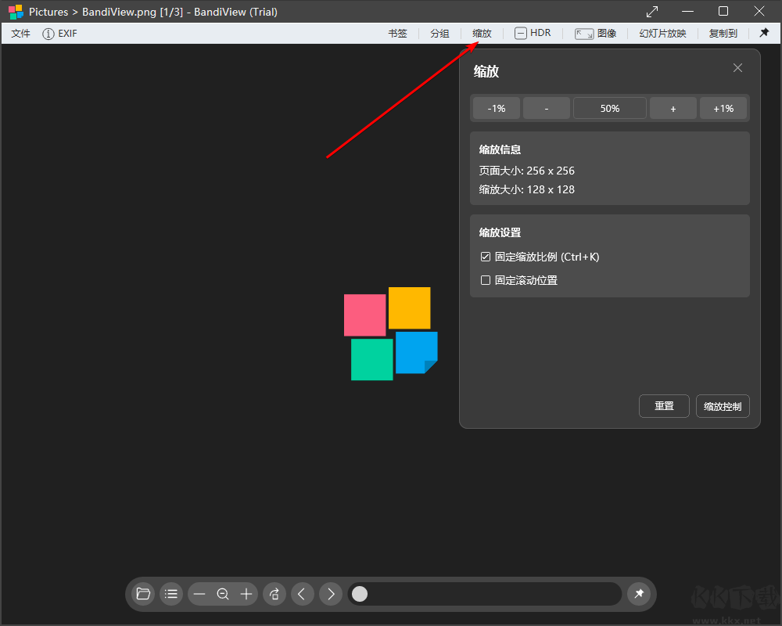Open the file list icon
Image resolution: width=782 pixels, height=626 pixels.
click(171, 594)
